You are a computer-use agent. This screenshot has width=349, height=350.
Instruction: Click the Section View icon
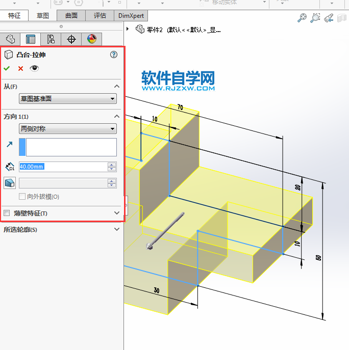coord(342,18)
